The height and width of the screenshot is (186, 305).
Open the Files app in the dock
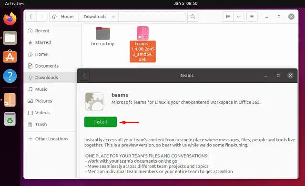pos(10,38)
